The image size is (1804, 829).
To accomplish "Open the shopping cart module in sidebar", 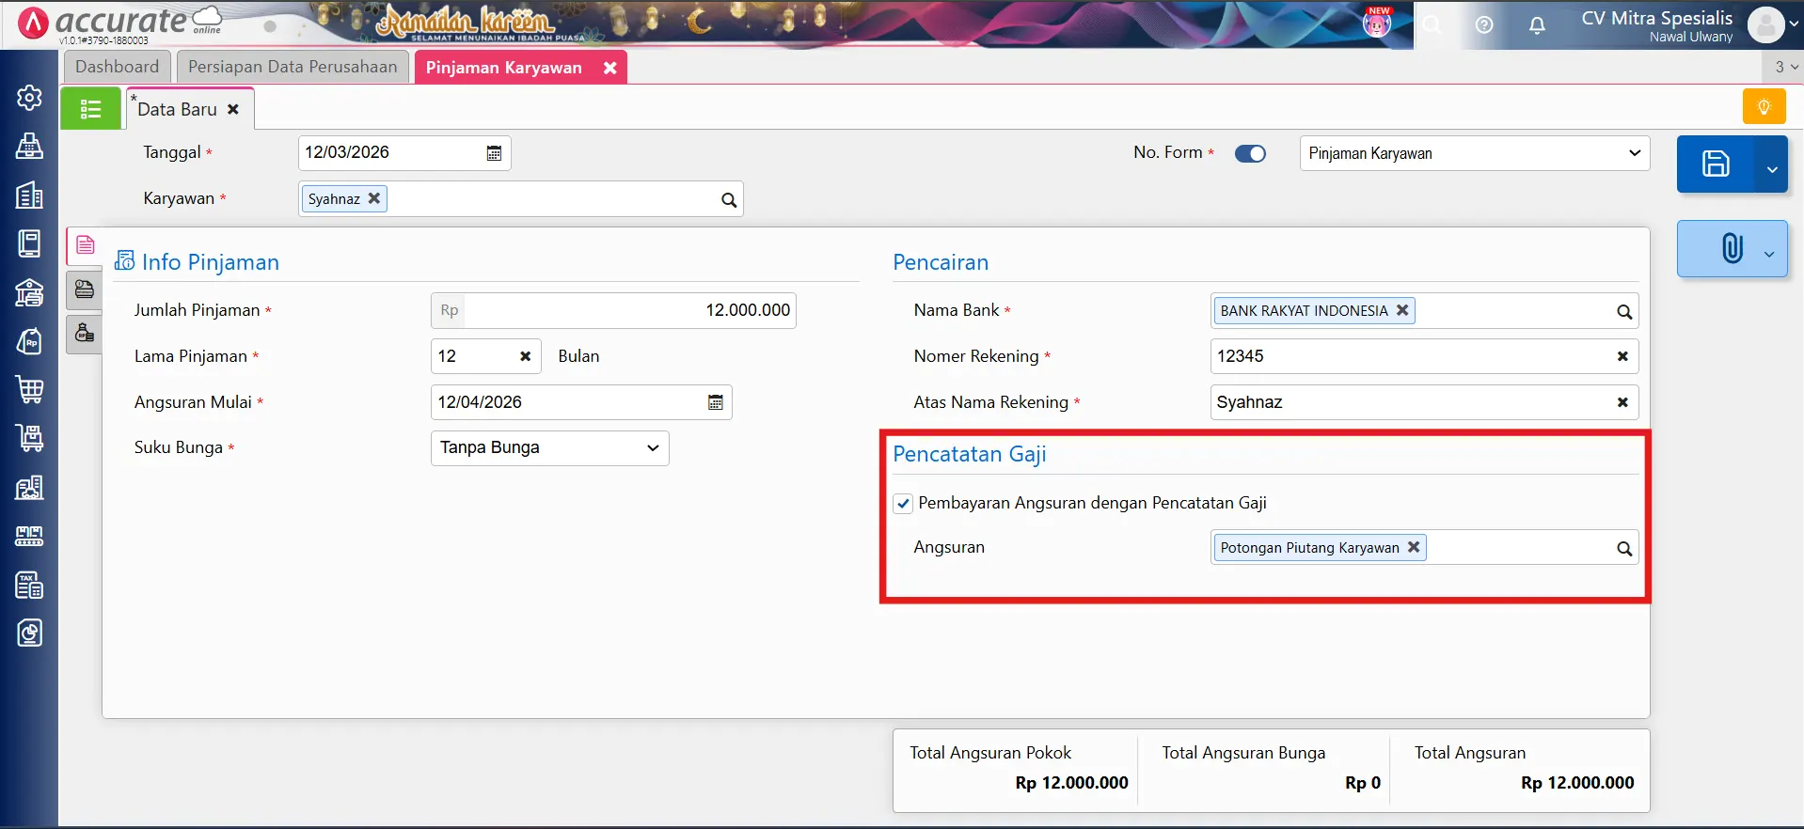I will pos(30,389).
